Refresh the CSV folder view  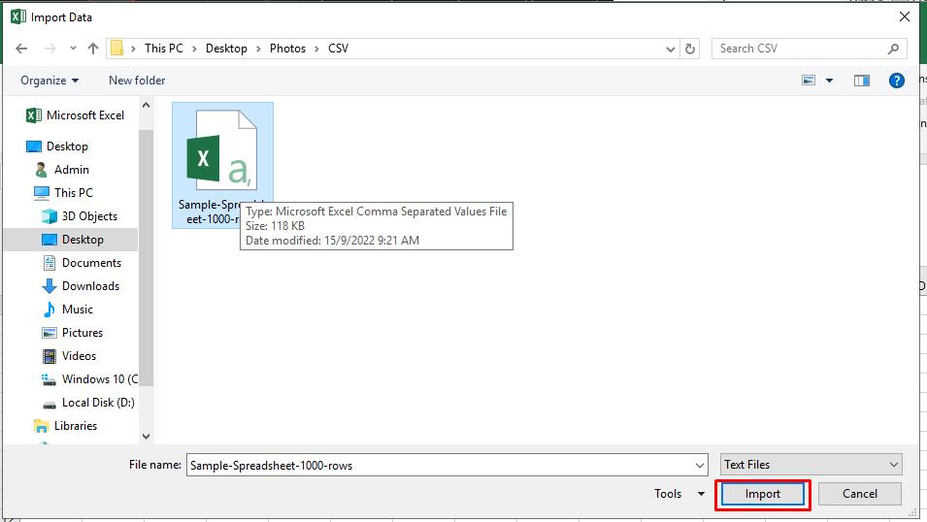(690, 49)
